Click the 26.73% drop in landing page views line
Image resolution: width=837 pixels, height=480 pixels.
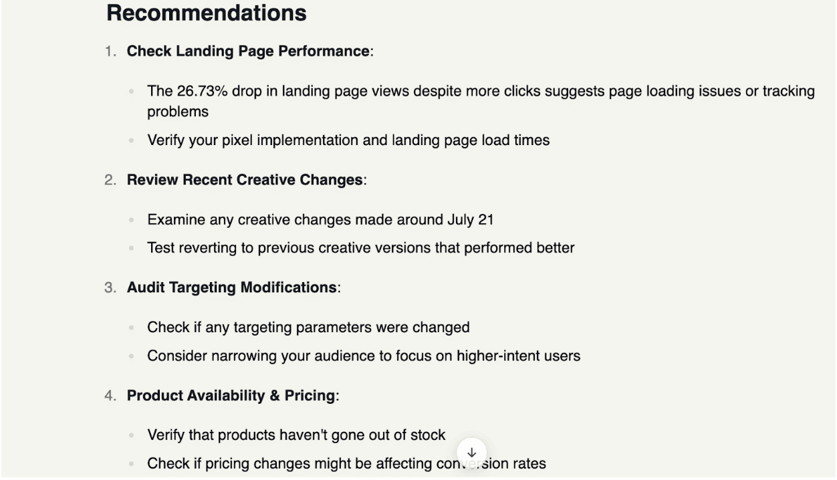coord(481,101)
